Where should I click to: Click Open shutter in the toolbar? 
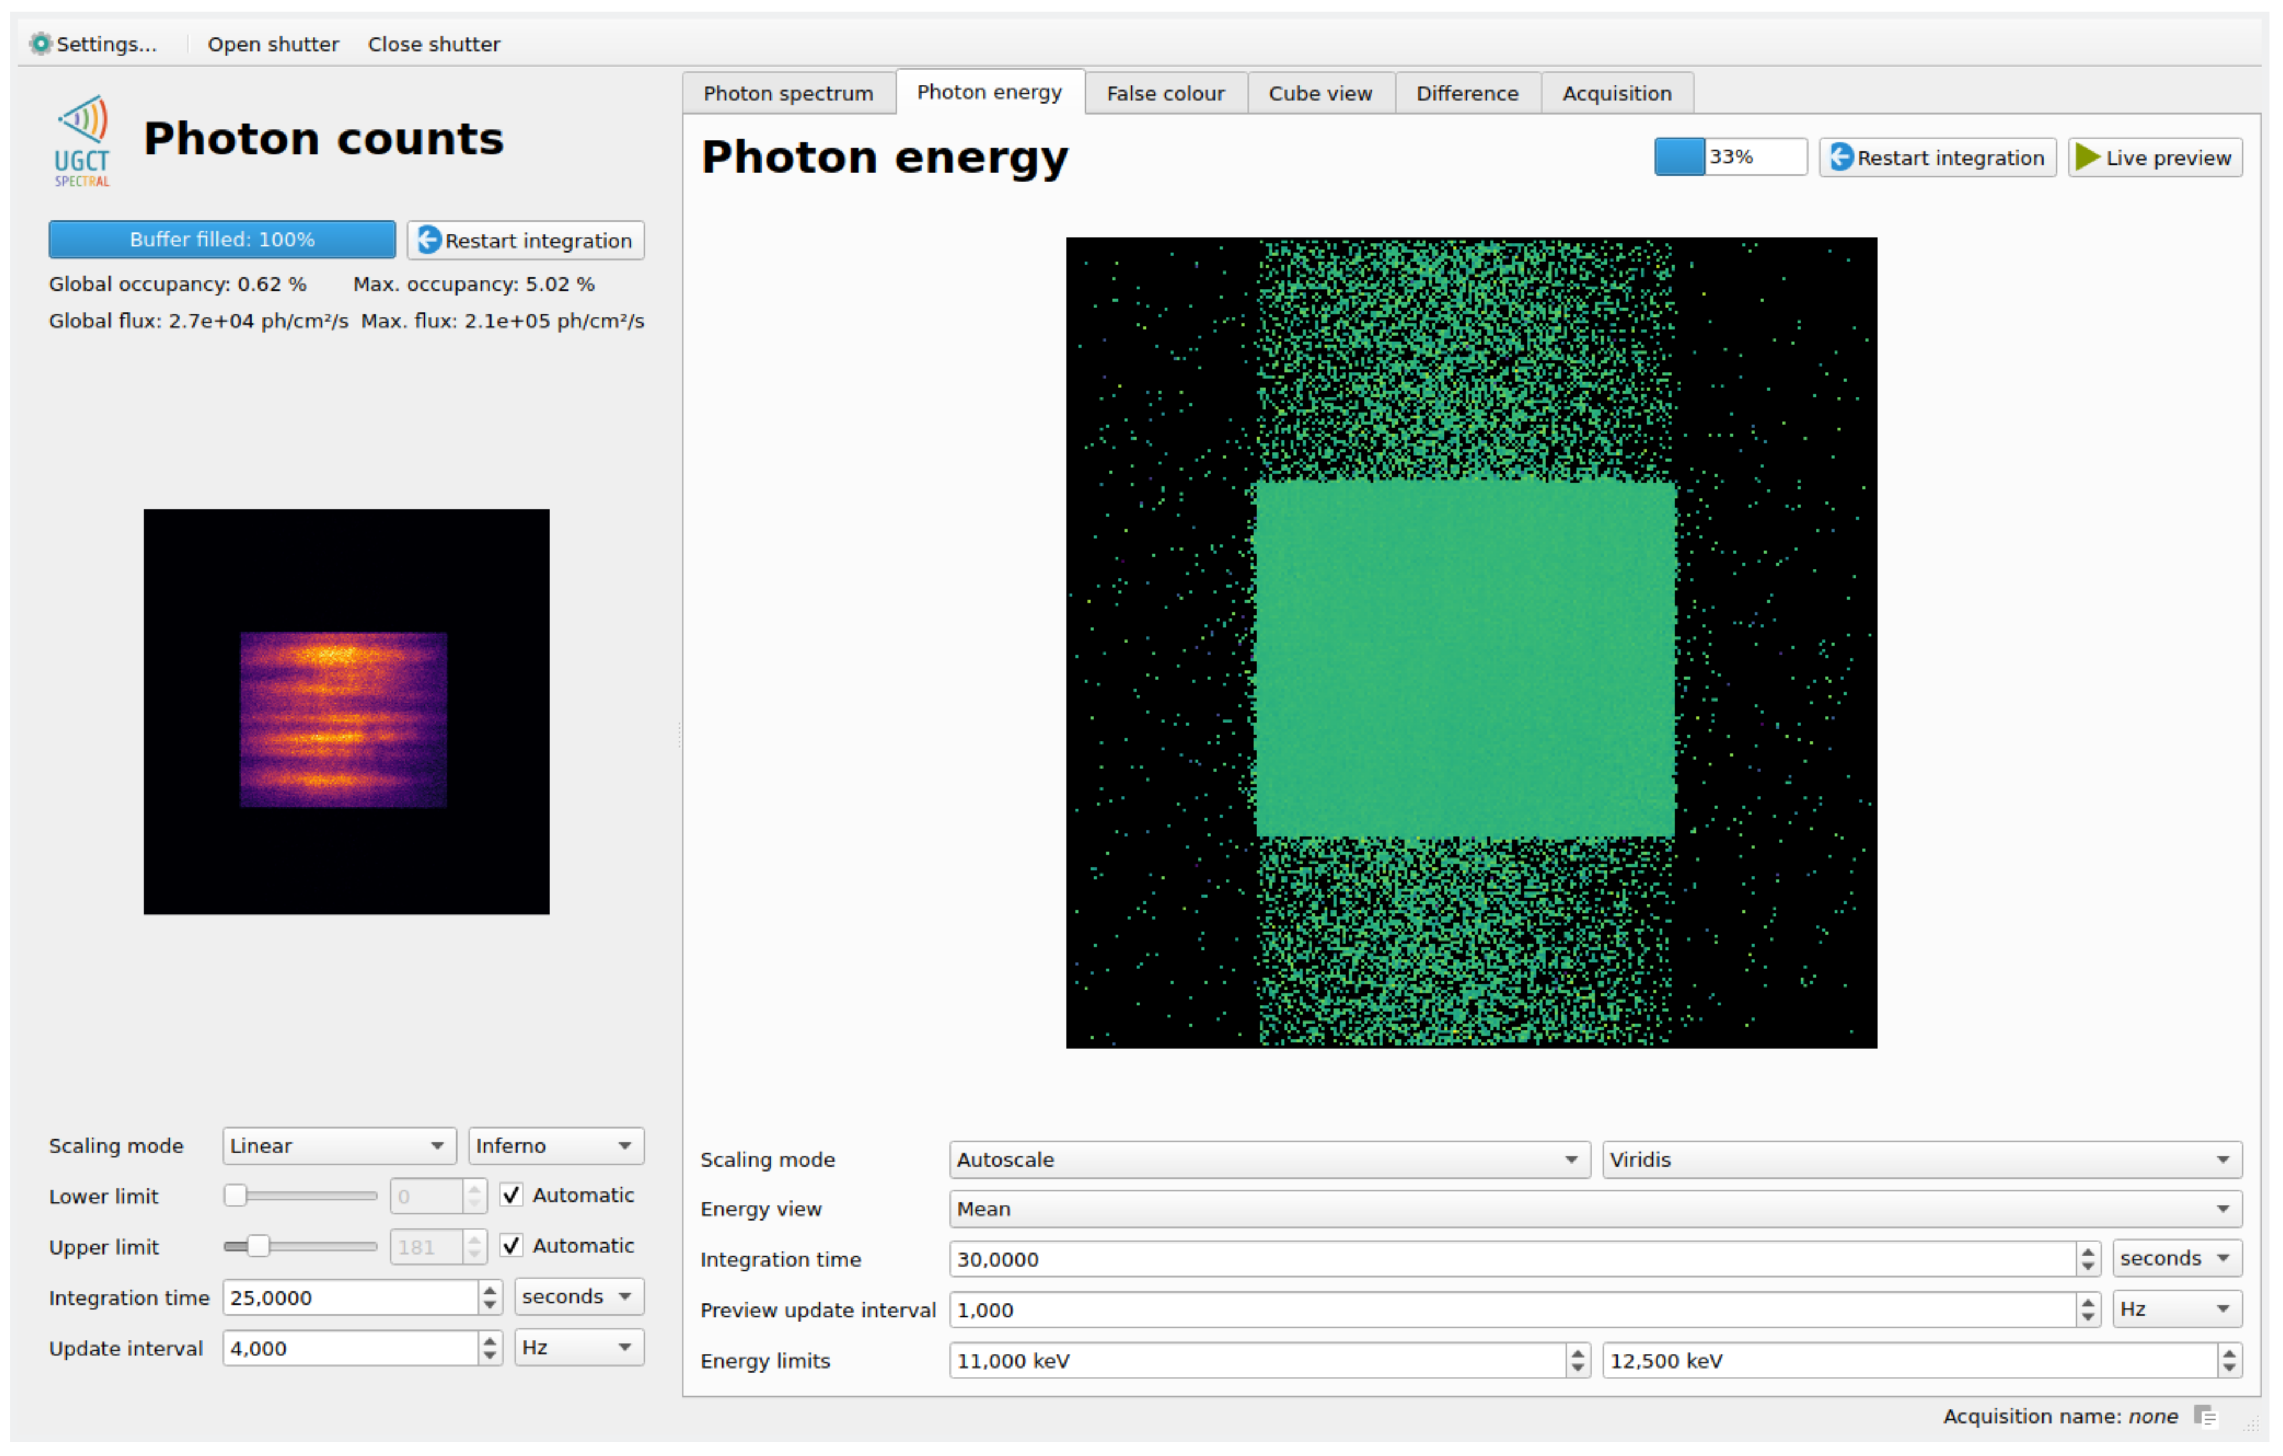273,44
